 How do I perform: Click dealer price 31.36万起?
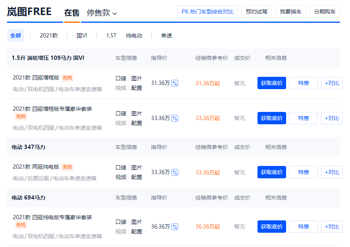click(208, 83)
